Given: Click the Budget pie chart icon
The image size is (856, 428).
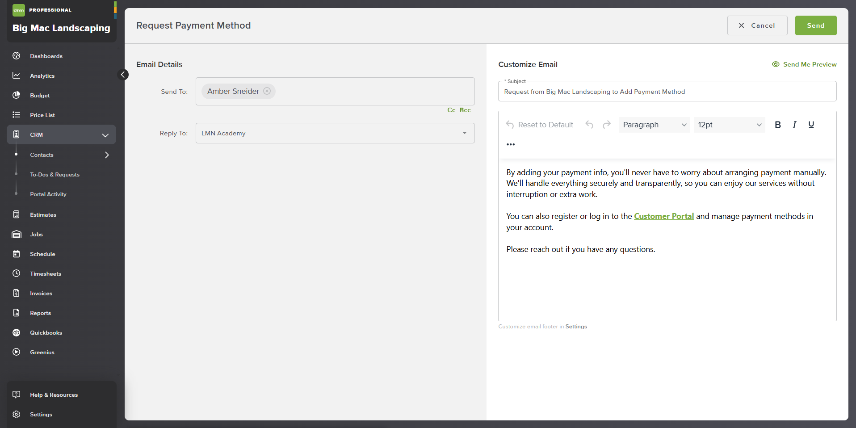Looking at the screenshot, I should (x=17, y=95).
